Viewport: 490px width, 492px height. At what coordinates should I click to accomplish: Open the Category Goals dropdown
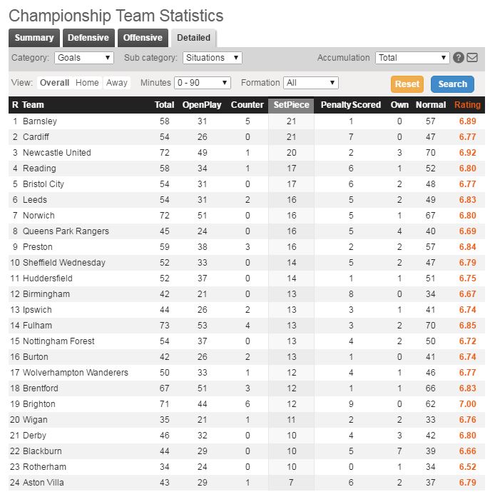point(84,58)
